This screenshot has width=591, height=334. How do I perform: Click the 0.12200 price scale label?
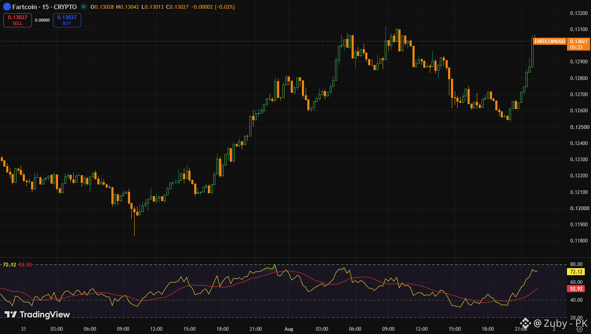tap(579, 176)
